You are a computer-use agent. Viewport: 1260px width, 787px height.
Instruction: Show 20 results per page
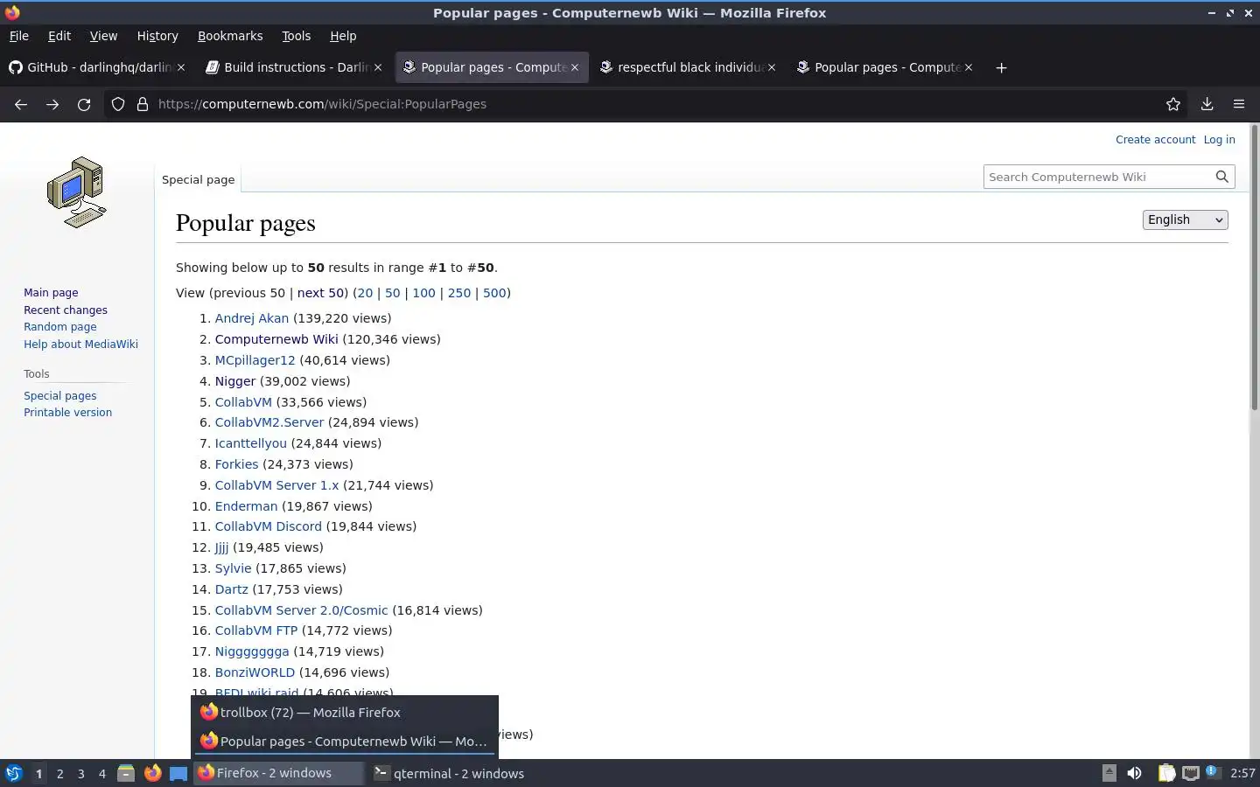click(365, 293)
